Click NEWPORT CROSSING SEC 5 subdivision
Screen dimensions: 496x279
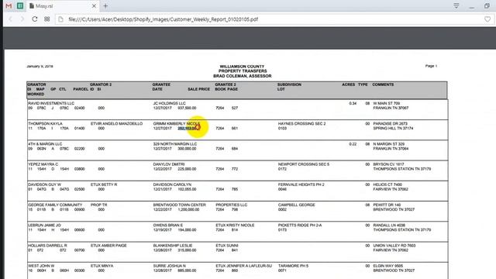pyautogui.click(x=304, y=164)
